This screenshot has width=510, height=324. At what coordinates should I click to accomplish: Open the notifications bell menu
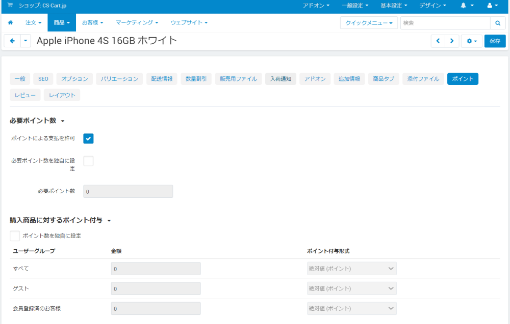coord(467,6)
